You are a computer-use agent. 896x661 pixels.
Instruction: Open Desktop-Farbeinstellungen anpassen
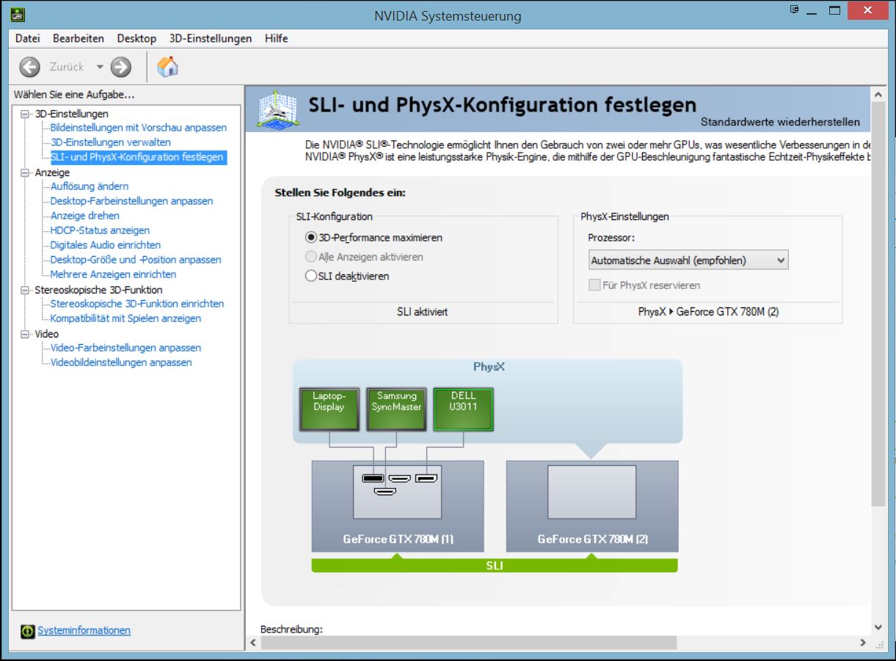click(x=132, y=201)
